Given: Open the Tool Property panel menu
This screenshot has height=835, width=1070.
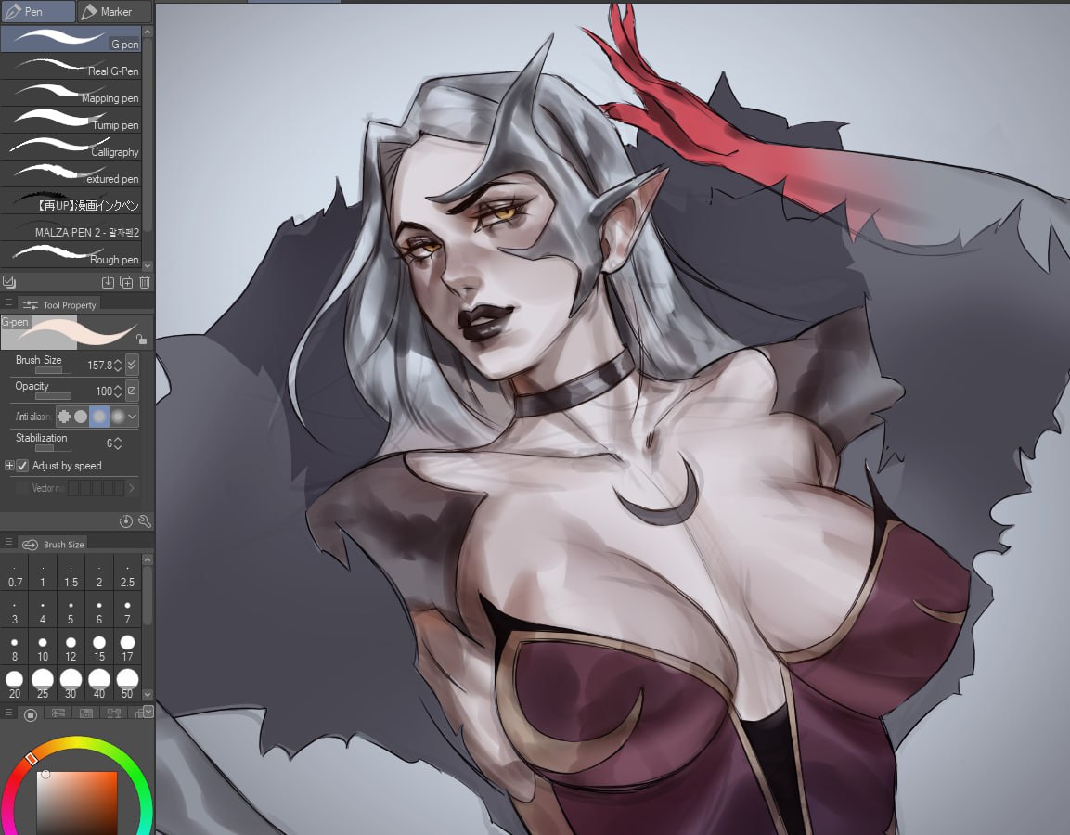Looking at the screenshot, I should tap(8, 303).
